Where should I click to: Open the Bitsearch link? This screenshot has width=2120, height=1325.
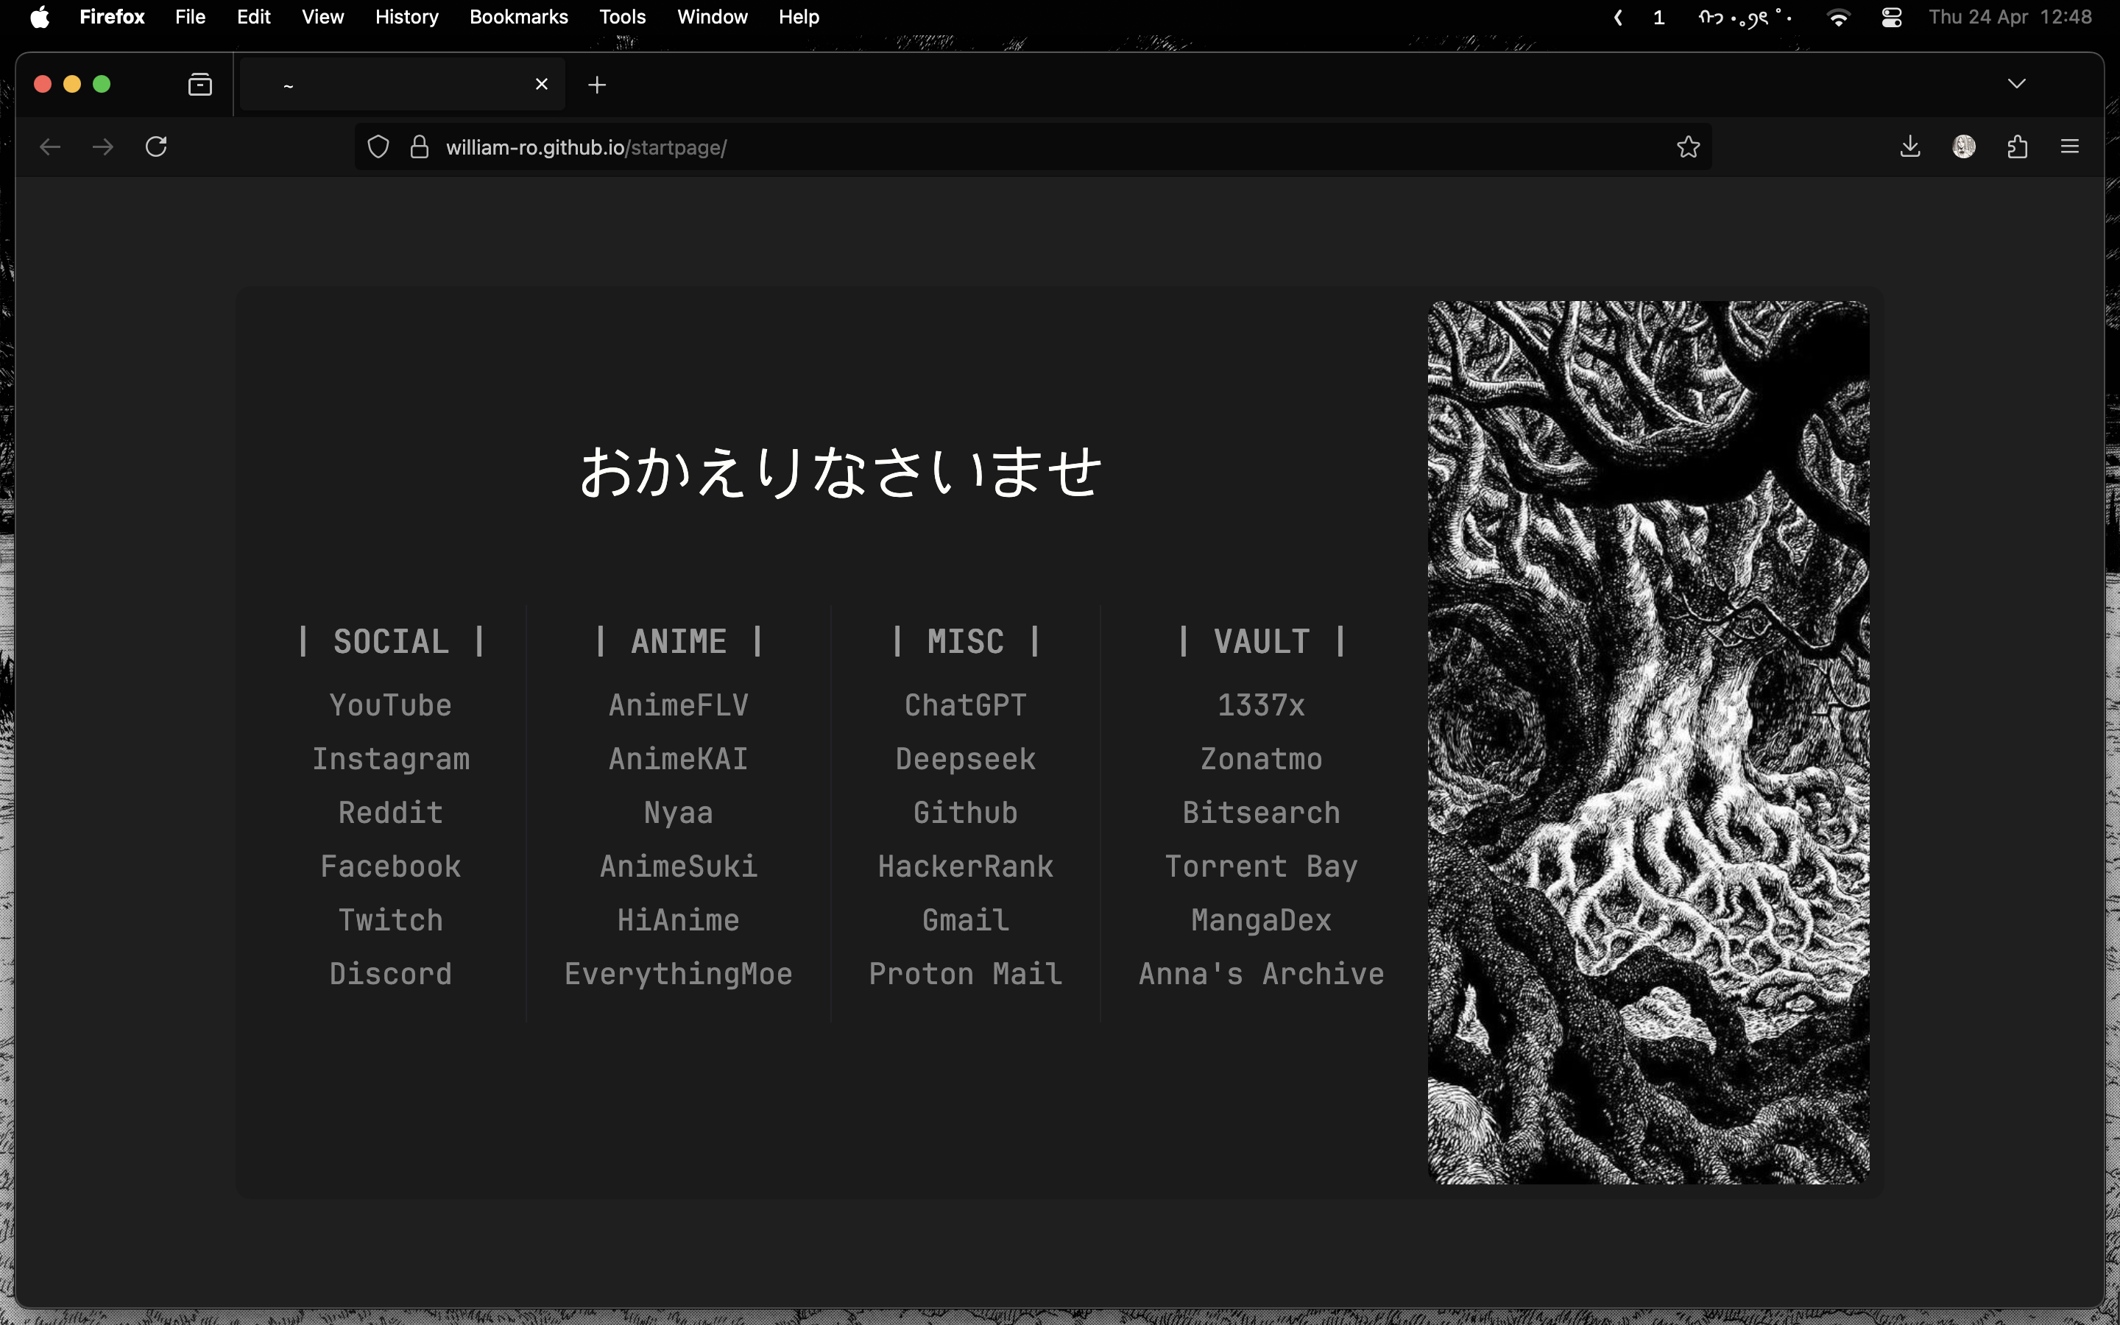click(x=1262, y=813)
